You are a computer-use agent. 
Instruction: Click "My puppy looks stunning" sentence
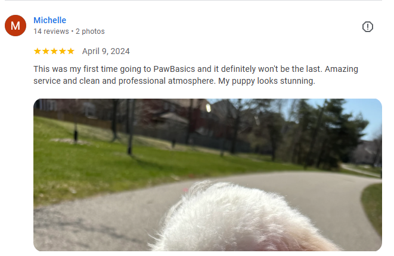pyautogui.click(x=266, y=81)
